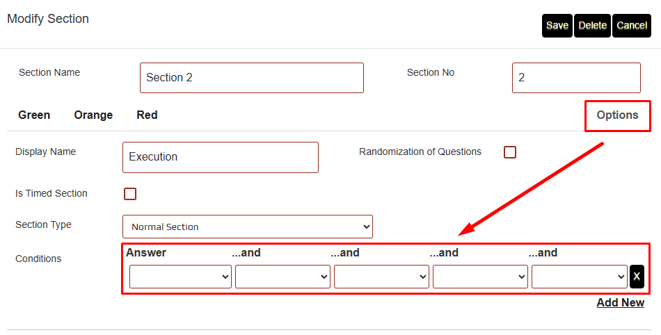Focus the Section Name input field
661x335 pixels.
[252, 78]
